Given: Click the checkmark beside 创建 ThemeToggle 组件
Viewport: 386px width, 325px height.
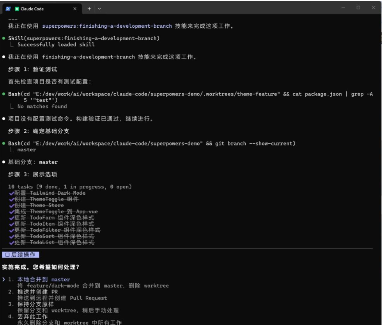Looking at the screenshot, I should pos(12,199).
